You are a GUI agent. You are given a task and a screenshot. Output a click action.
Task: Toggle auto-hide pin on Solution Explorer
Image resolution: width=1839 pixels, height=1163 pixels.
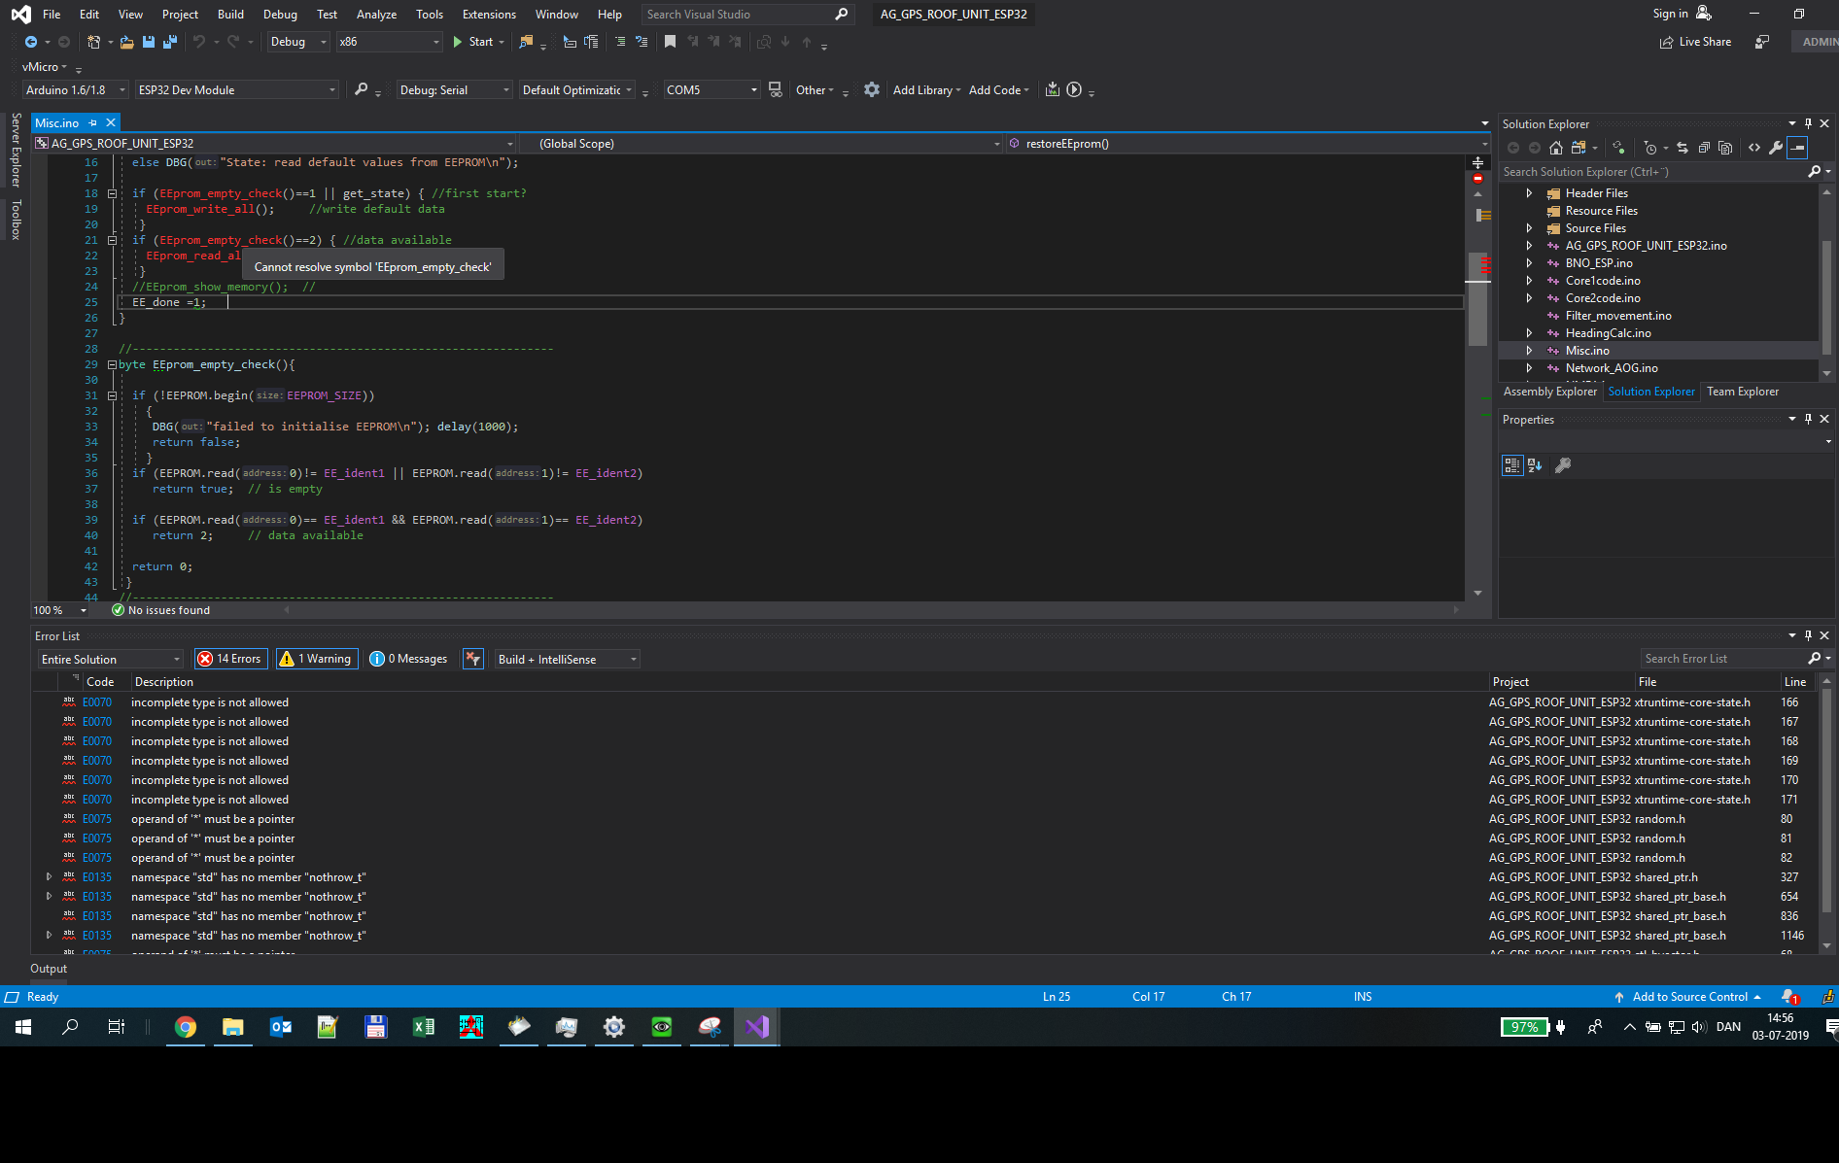tap(1808, 123)
